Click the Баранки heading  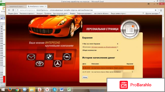coord(87,38)
